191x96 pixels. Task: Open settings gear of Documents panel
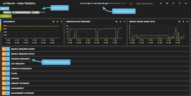point(53,22)
